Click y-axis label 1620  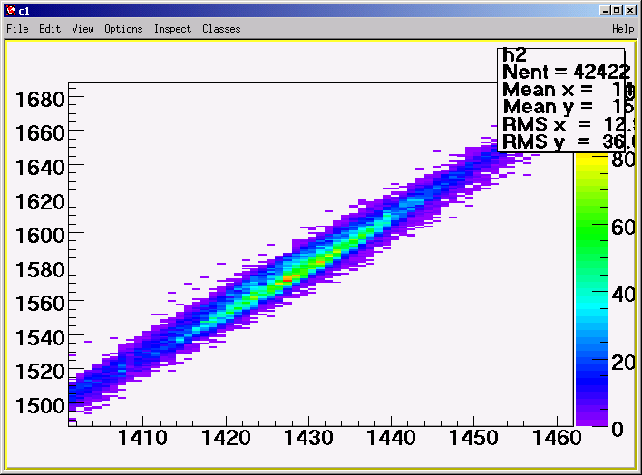tap(40, 202)
